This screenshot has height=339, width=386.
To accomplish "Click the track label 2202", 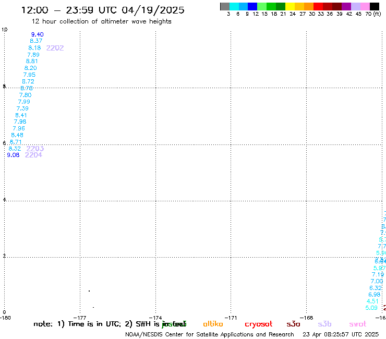I will pos(55,48).
